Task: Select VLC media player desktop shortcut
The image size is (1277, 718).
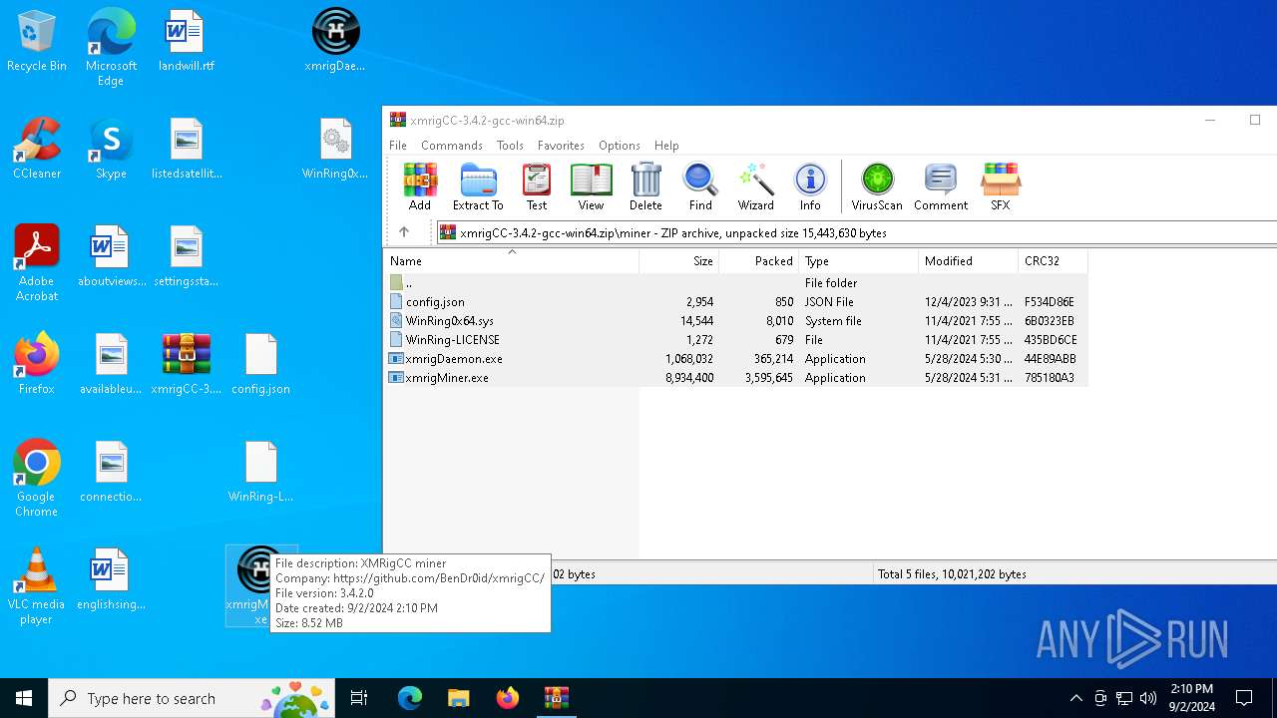Action: (37, 586)
